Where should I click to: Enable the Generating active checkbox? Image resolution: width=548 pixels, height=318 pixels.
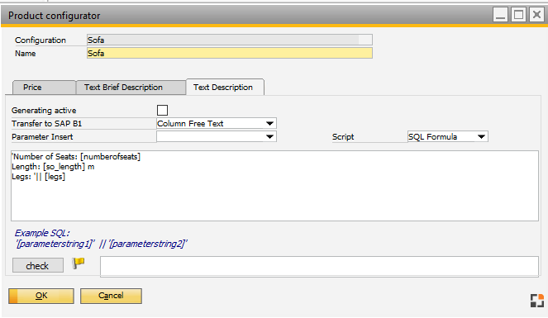(x=162, y=111)
